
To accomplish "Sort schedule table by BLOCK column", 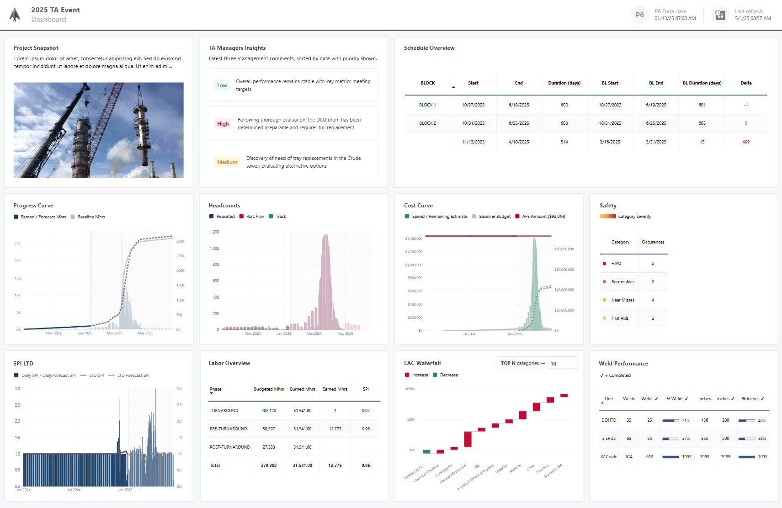I will [428, 83].
